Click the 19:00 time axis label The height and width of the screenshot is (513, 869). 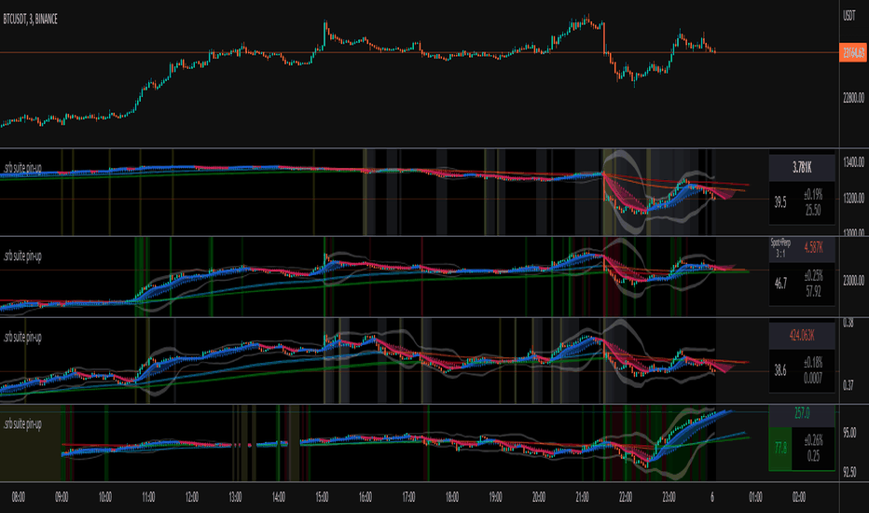pyautogui.click(x=495, y=497)
